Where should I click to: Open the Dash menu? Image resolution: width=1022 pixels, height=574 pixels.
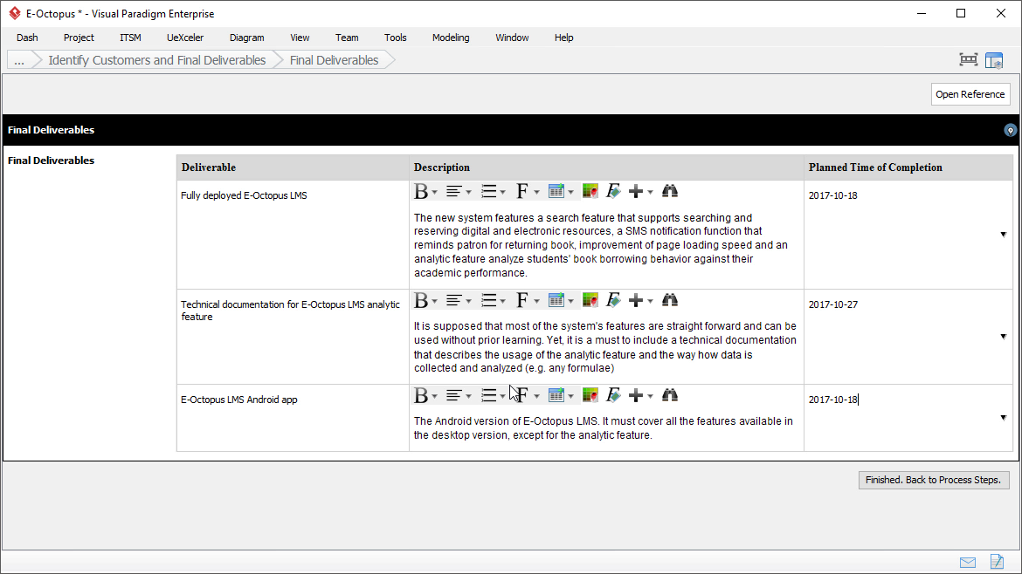click(x=27, y=38)
